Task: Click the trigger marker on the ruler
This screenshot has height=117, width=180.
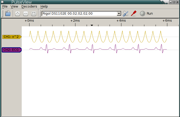Action: coord(92,25)
